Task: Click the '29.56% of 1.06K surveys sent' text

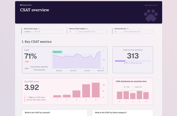Action: [x=133, y=63]
